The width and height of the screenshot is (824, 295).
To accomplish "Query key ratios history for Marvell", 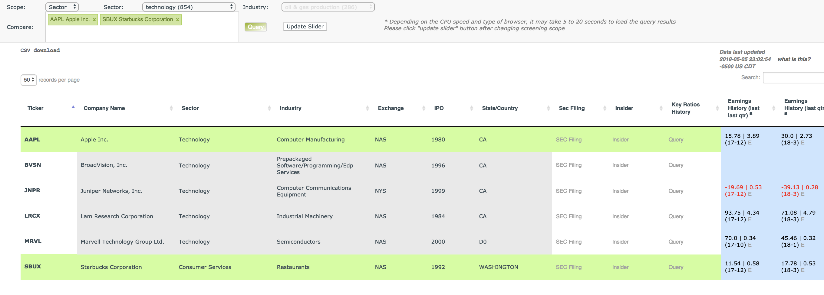I will coord(676,242).
